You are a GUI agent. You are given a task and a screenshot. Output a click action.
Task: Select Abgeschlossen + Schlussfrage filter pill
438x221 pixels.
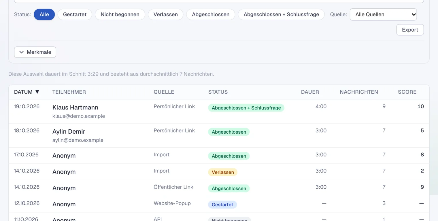coord(281,14)
